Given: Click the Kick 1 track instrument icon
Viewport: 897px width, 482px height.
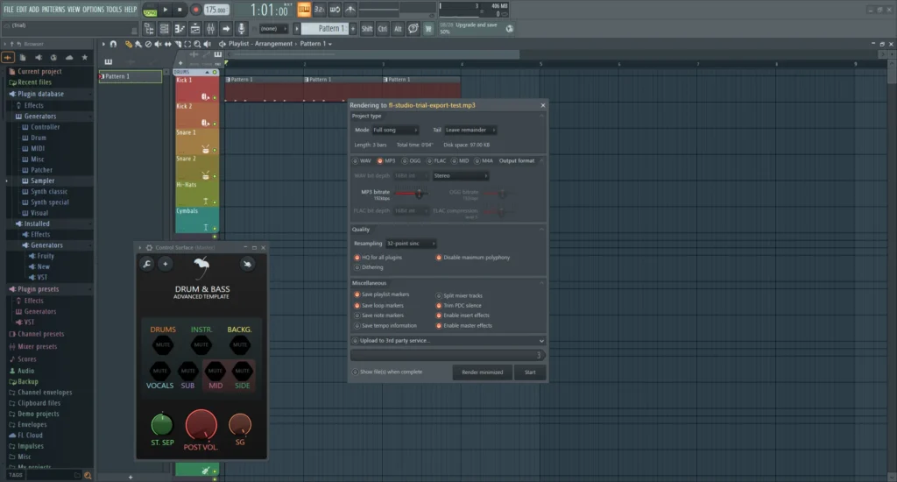Looking at the screenshot, I should click(205, 96).
